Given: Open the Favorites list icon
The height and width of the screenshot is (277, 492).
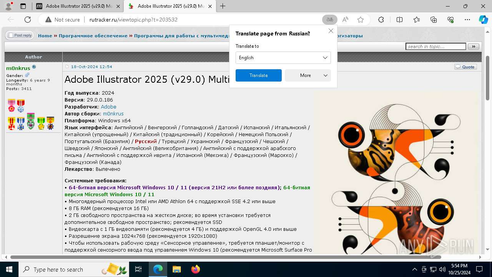Looking at the screenshot, I should (x=417, y=20).
